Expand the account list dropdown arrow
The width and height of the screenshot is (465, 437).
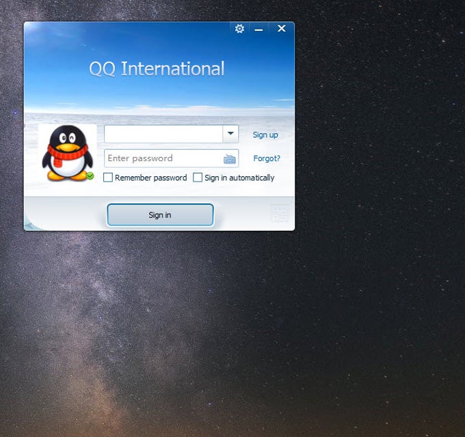click(230, 134)
